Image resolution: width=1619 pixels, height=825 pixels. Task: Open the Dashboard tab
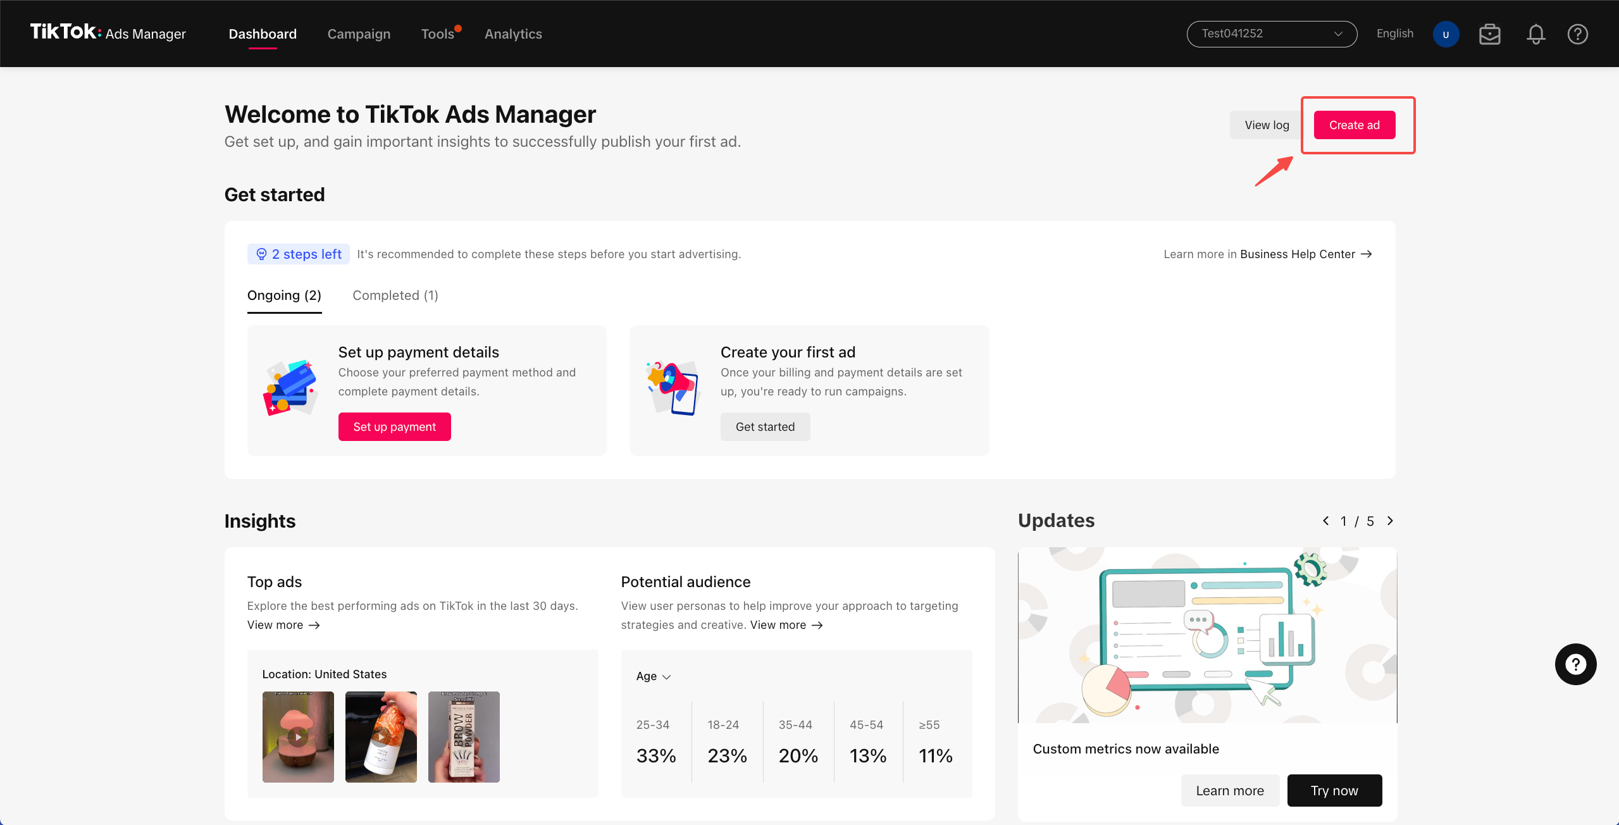(263, 34)
